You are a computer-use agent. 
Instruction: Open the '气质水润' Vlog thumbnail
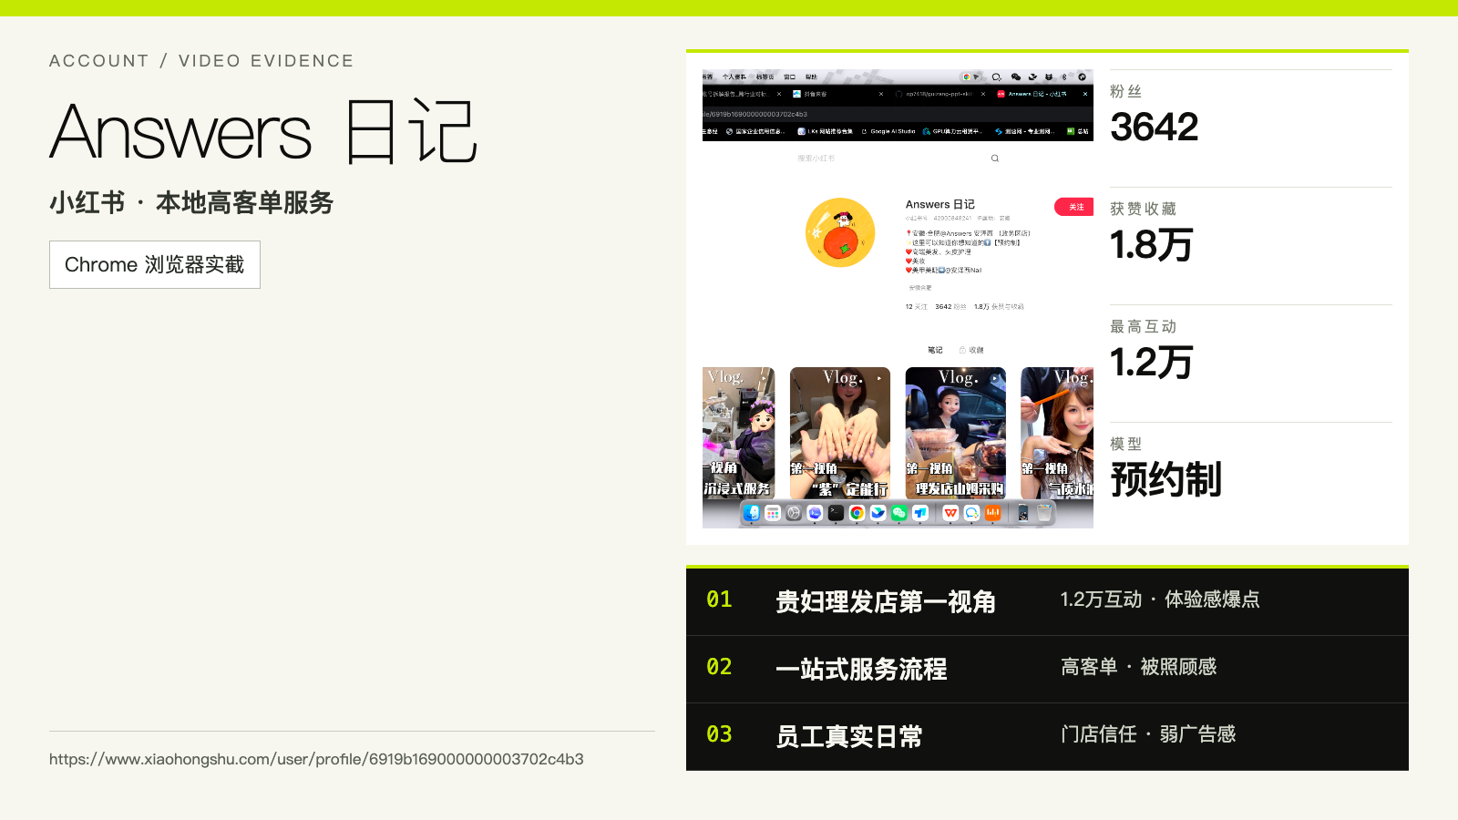click(1057, 433)
